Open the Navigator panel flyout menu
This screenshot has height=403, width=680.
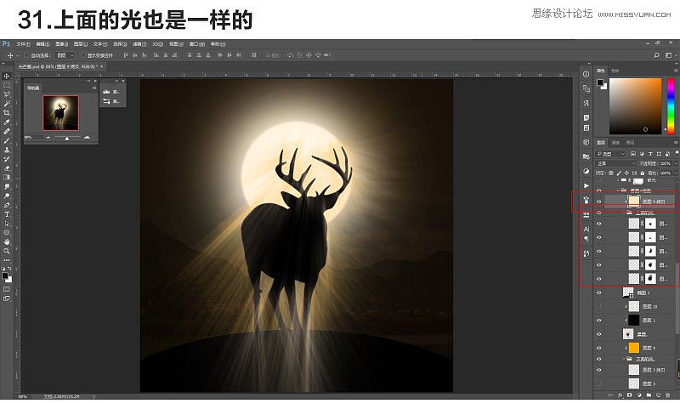[94, 88]
